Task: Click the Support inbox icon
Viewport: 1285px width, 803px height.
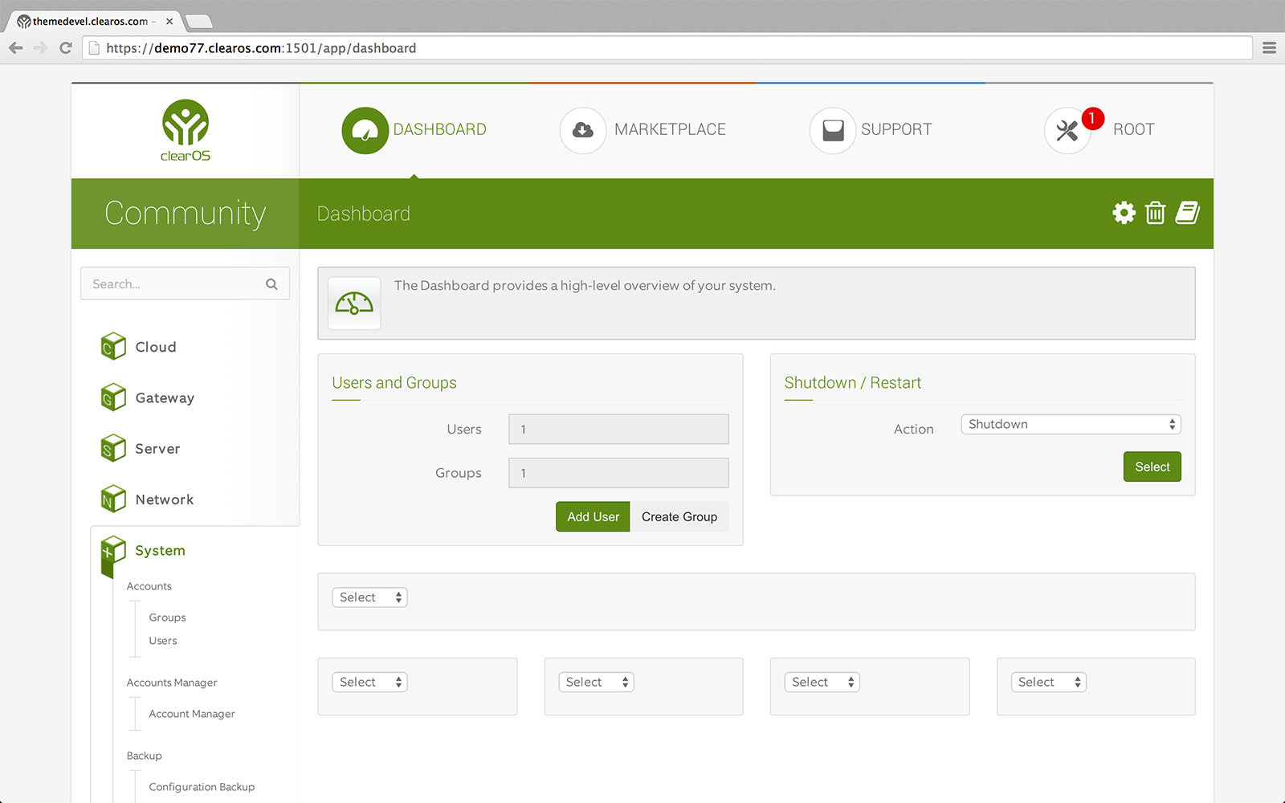Action: (x=833, y=130)
